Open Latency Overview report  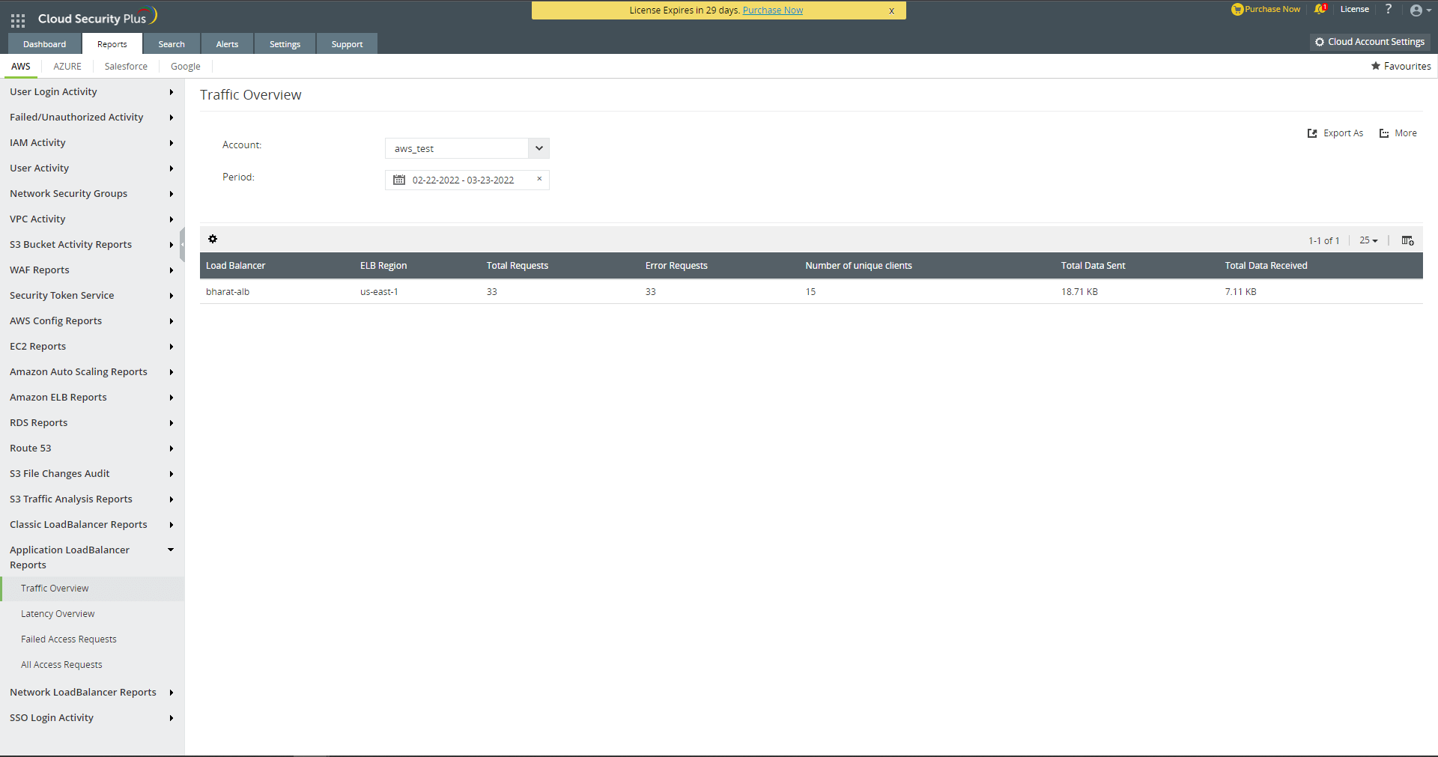tap(58, 614)
